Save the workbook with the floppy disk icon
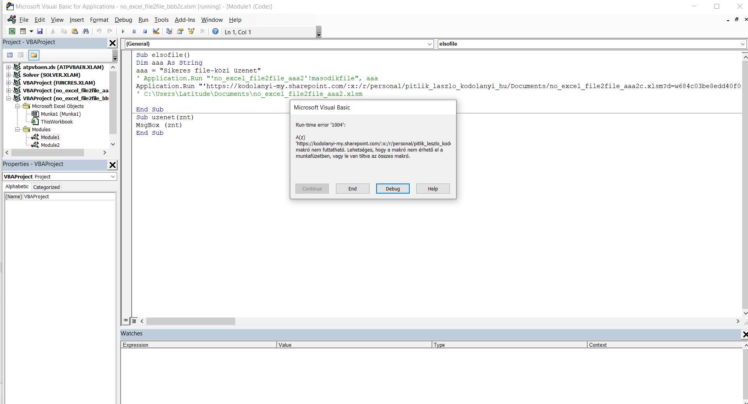 pos(40,32)
